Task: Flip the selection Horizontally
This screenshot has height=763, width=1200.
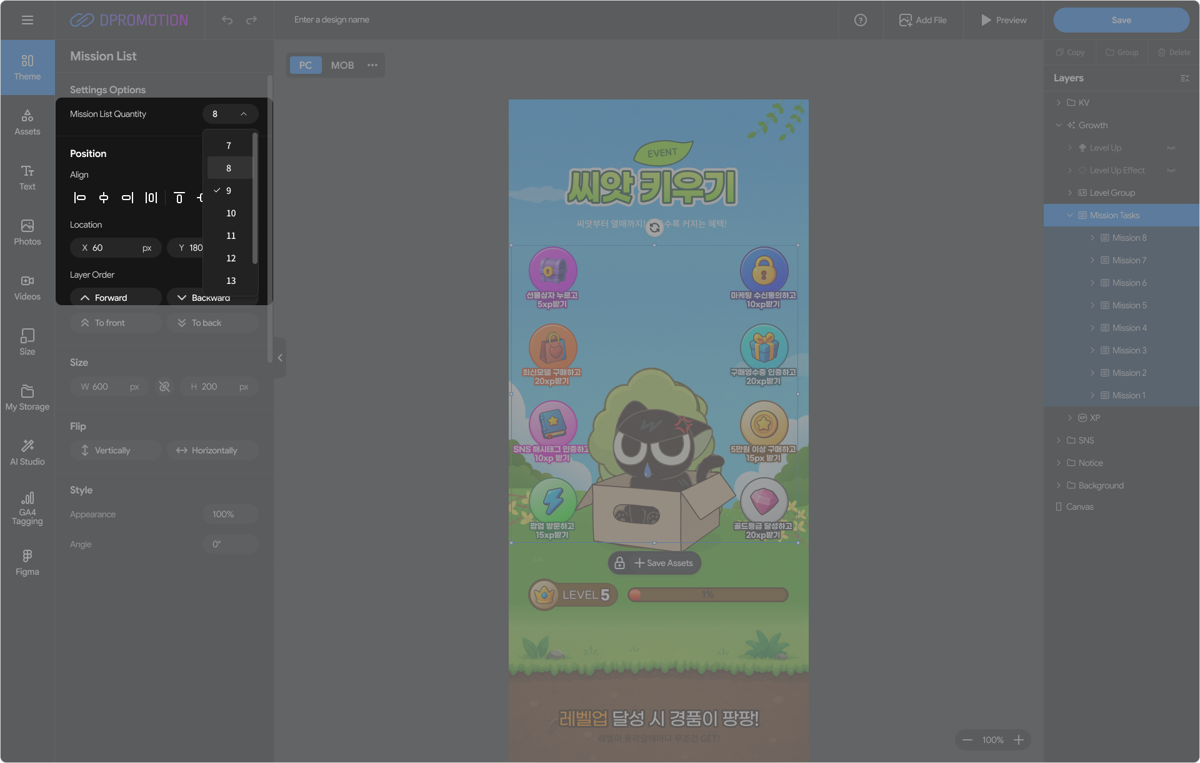Action: coord(212,450)
